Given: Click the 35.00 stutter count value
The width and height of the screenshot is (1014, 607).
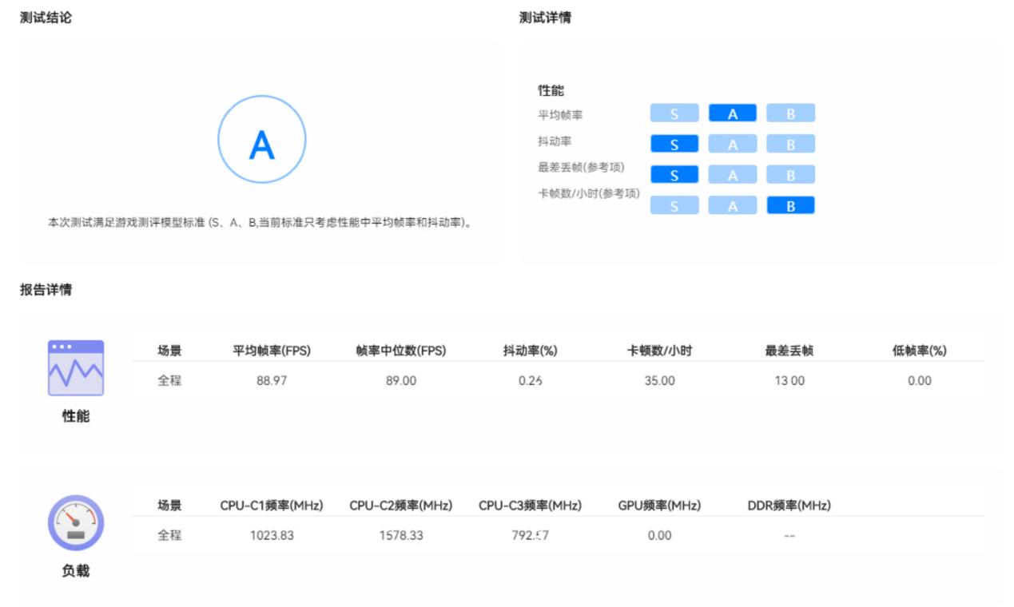Looking at the screenshot, I should point(659,381).
